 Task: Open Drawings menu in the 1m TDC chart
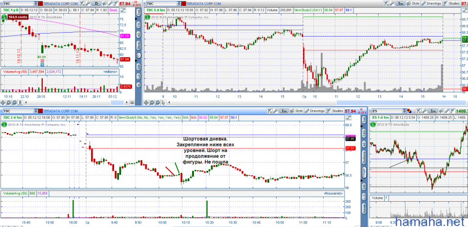coord(315,111)
